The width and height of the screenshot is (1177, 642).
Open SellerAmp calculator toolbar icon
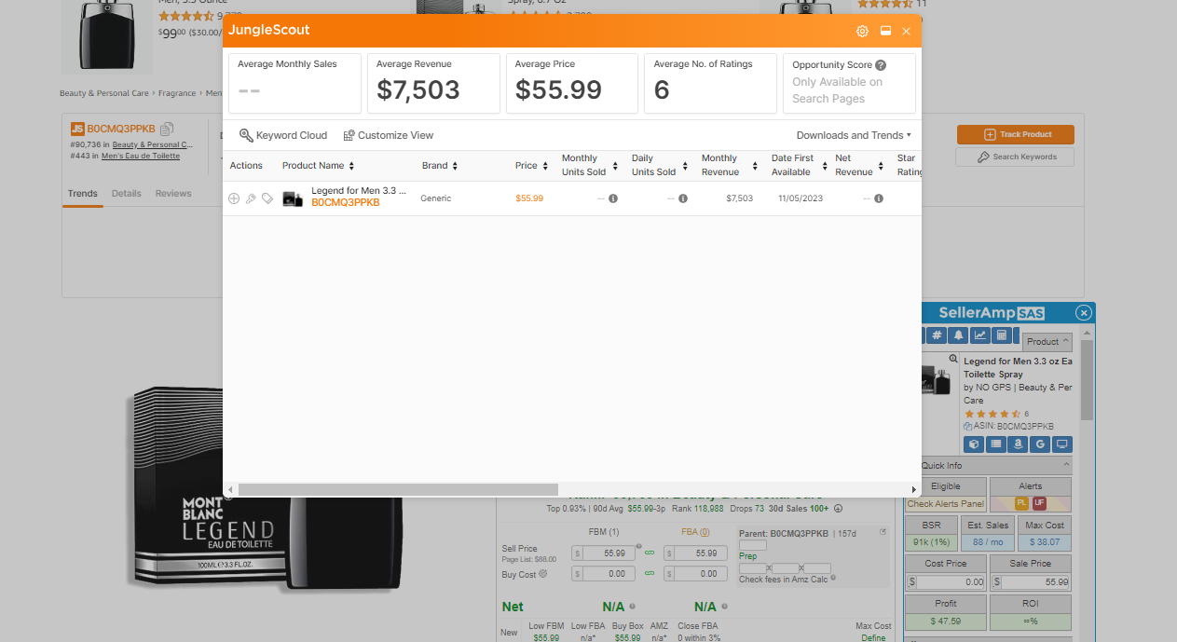[1002, 335]
